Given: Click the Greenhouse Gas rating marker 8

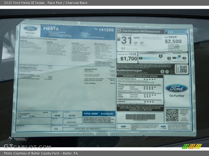Looking at the screenshot, I should click(x=160, y=56).
